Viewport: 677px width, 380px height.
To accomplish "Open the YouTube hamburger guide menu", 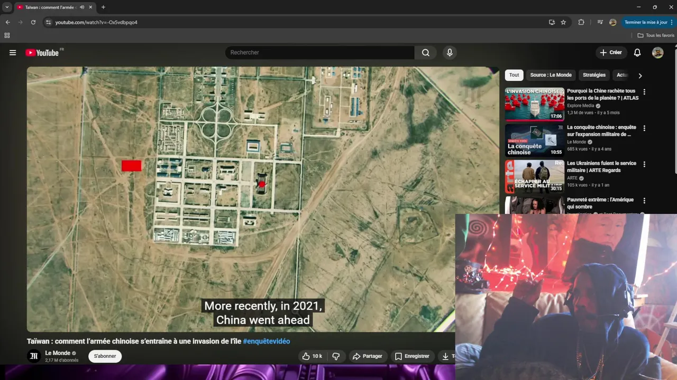I will point(13,53).
